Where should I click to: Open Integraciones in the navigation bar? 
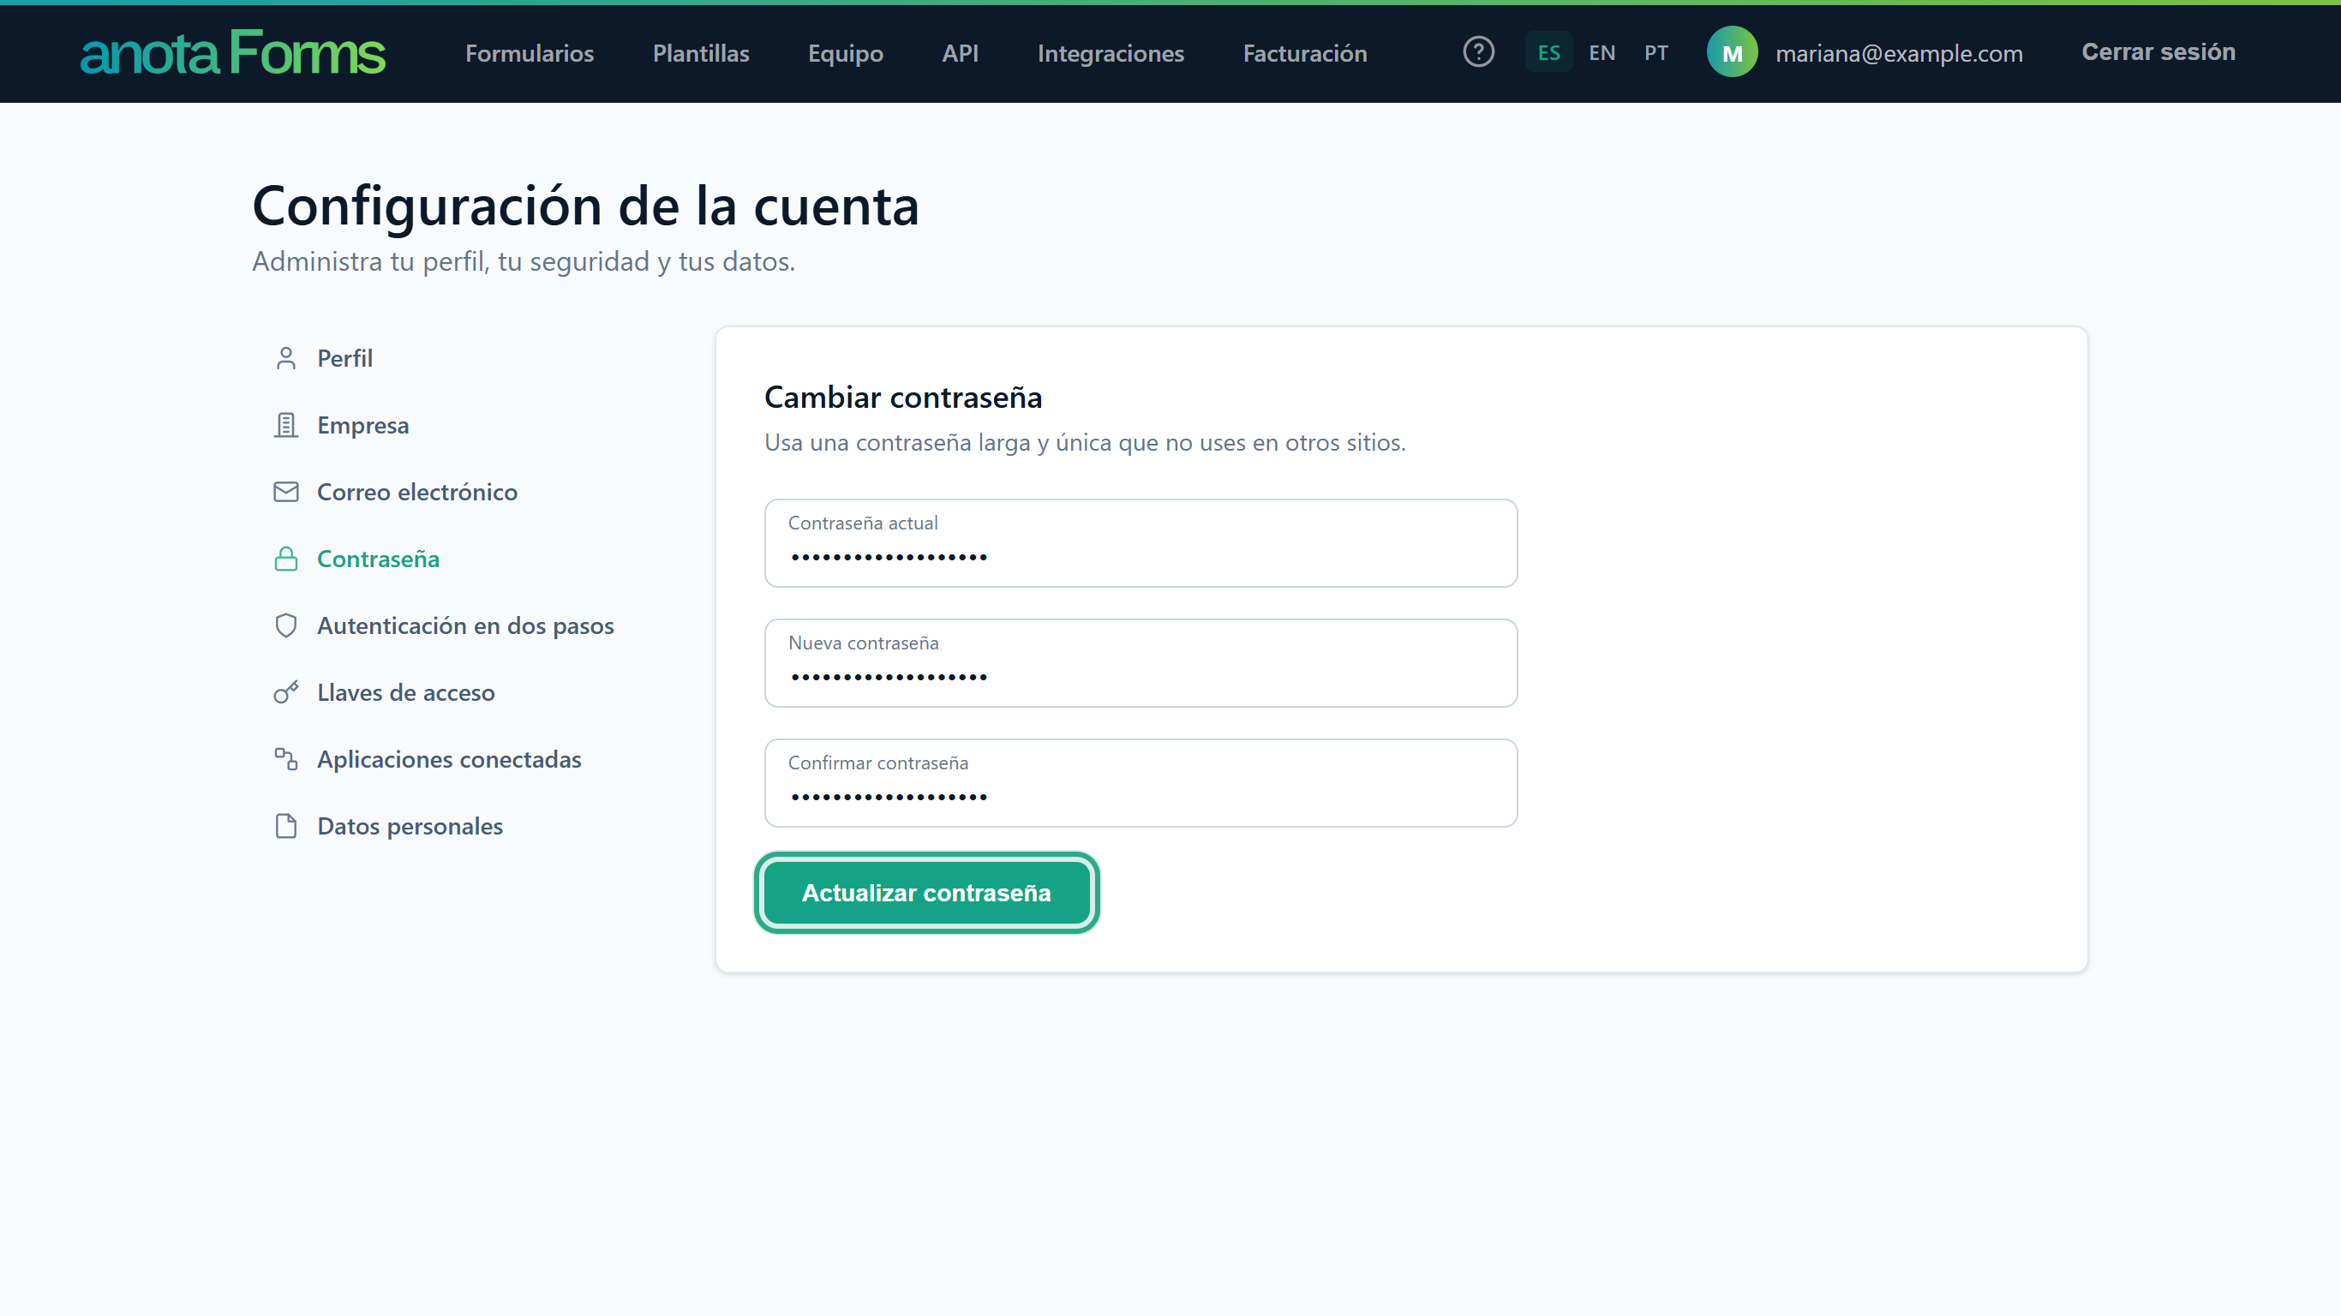pyautogui.click(x=1111, y=54)
